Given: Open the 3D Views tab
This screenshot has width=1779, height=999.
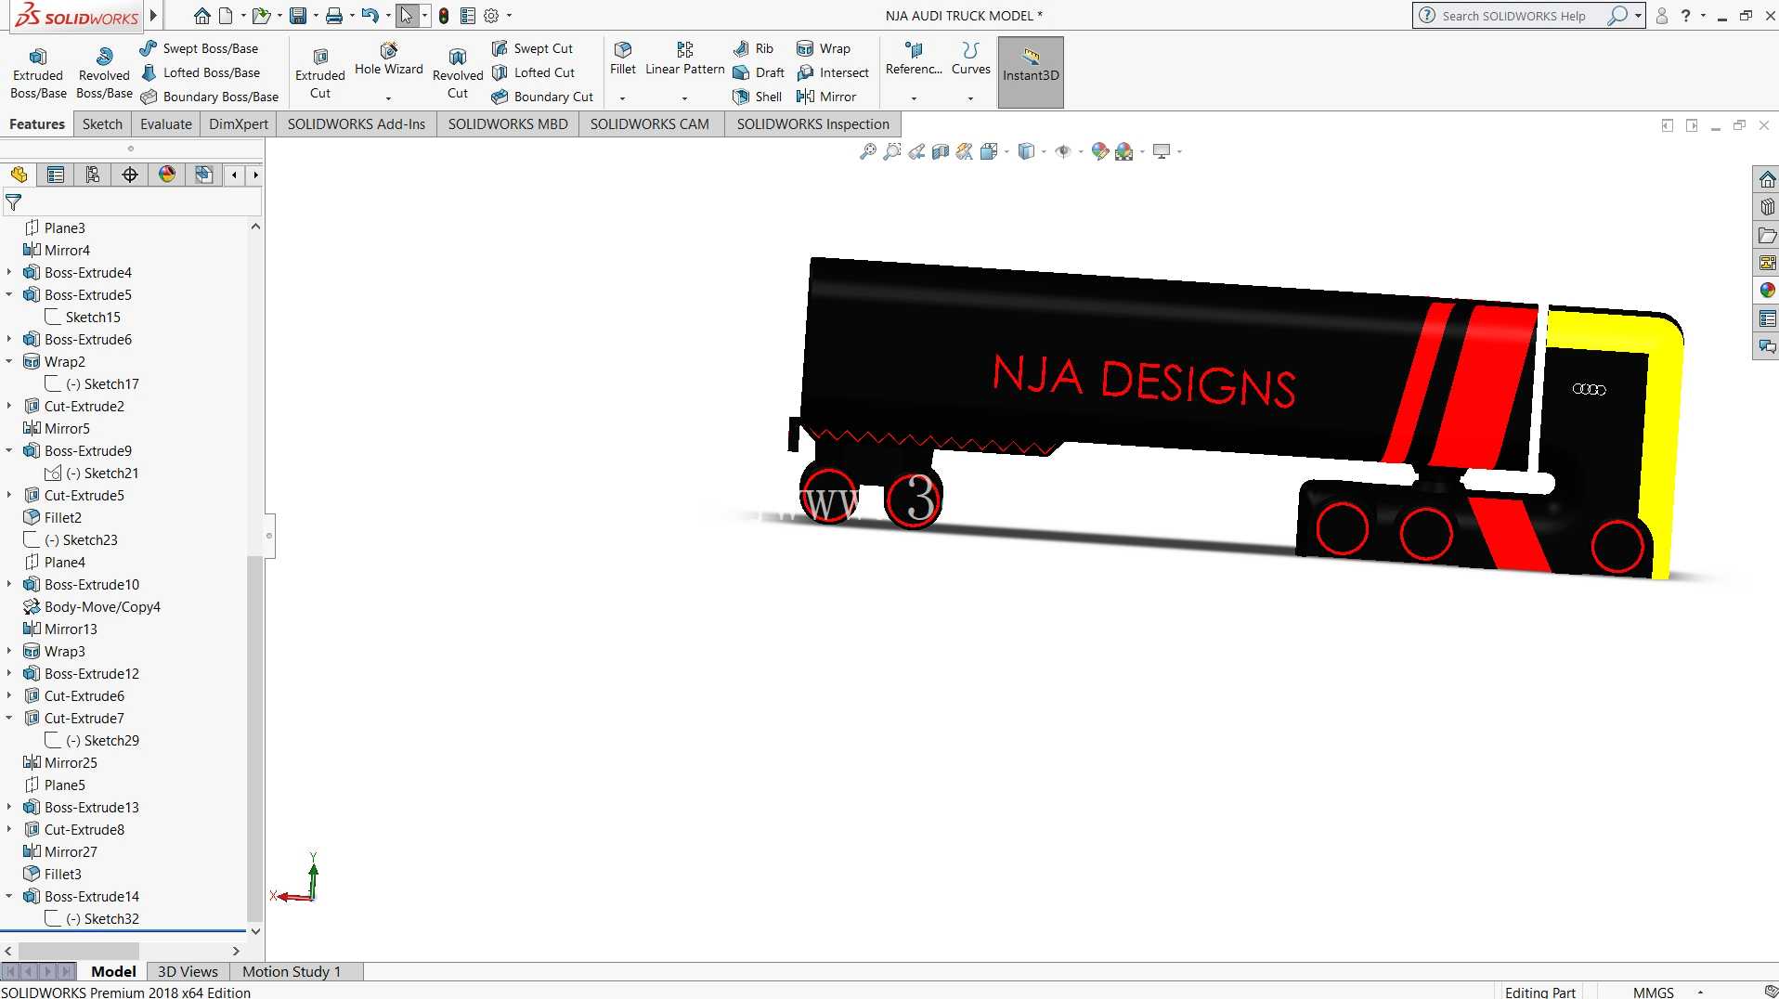Looking at the screenshot, I should pos(188,971).
